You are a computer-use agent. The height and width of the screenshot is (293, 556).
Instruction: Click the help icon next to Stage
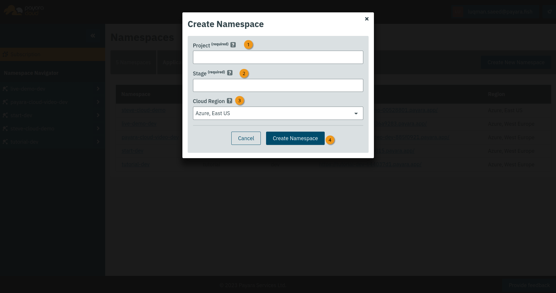click(230, 73)
